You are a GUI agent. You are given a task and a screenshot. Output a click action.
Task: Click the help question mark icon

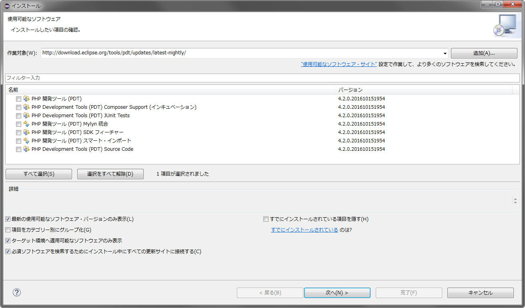pyautogui.click(x=16, y=292)
